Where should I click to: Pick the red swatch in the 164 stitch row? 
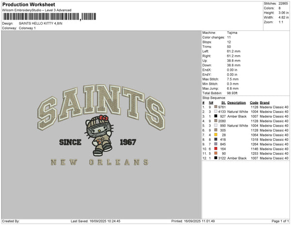coord(216,148)
